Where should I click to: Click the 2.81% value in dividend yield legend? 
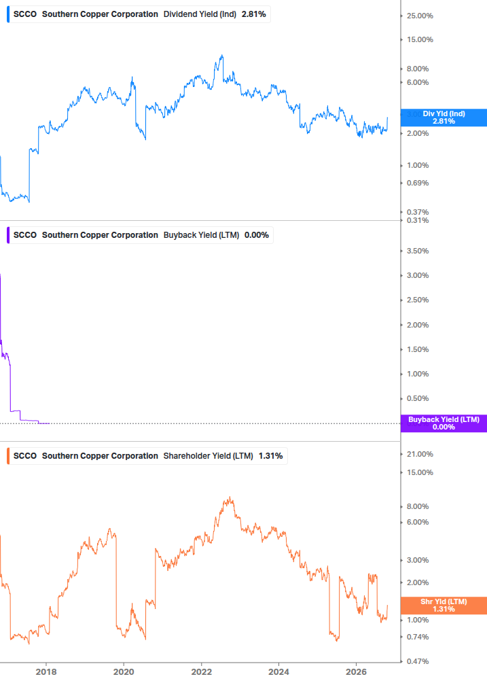[254, 14]
